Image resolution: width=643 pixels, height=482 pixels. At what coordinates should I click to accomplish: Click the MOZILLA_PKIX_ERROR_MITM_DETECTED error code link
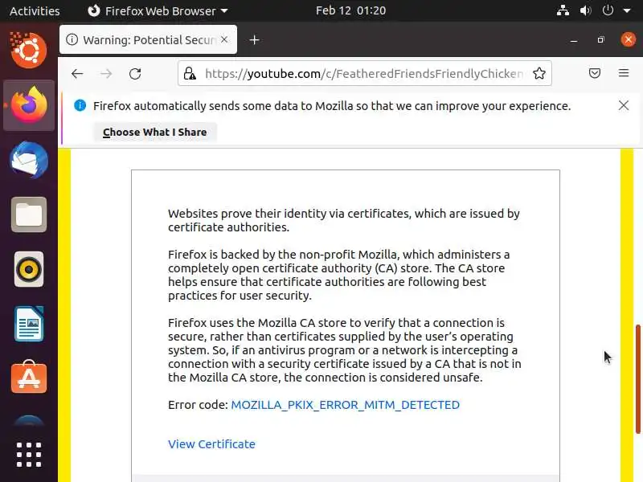(x=345, y=405)
